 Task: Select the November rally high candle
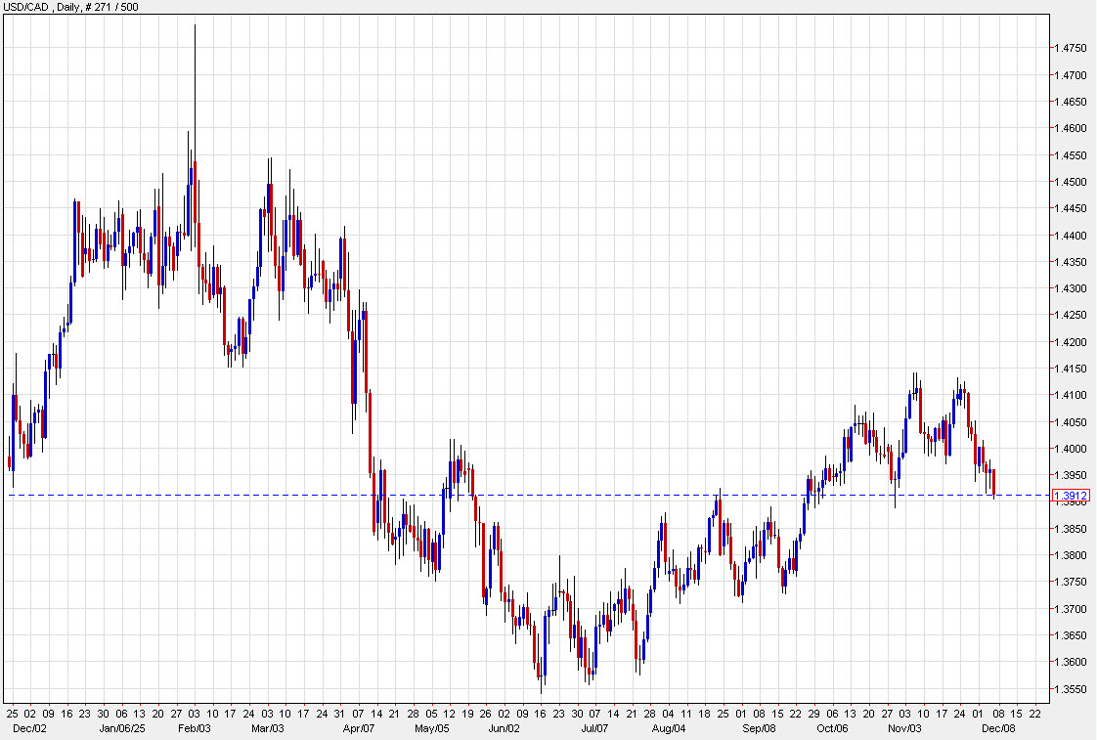[916, 391]
